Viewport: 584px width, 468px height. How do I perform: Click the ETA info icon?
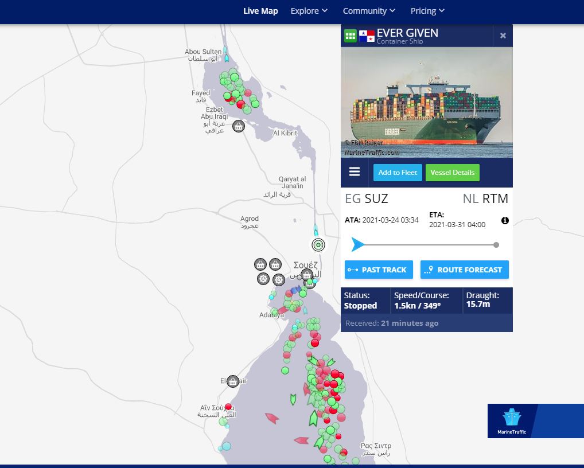point(505,220)
